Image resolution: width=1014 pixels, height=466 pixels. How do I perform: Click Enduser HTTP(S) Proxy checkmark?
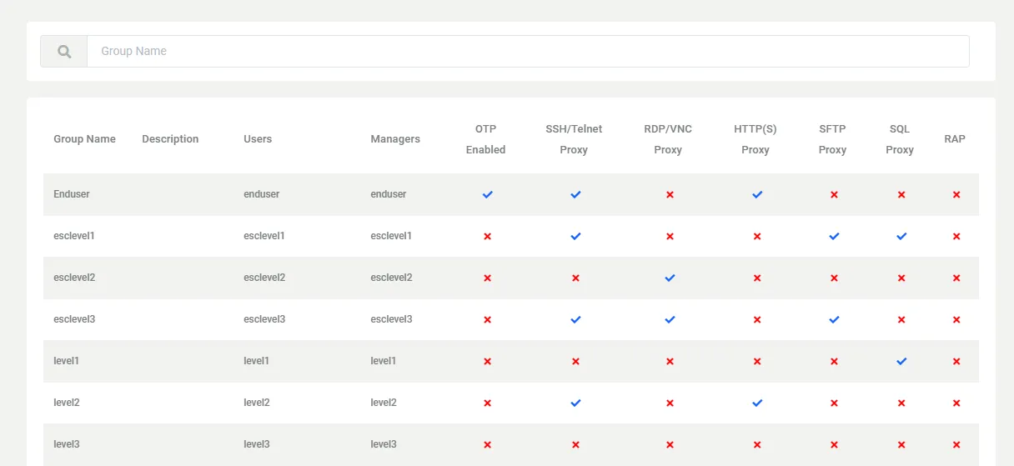pos(757,194)
